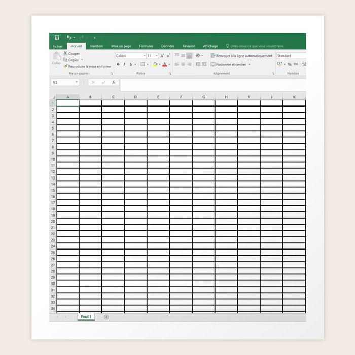Viewport: 355px width, 355px height.
Task: Expand the Copier dropdown arrow
Action: point(82,60)
